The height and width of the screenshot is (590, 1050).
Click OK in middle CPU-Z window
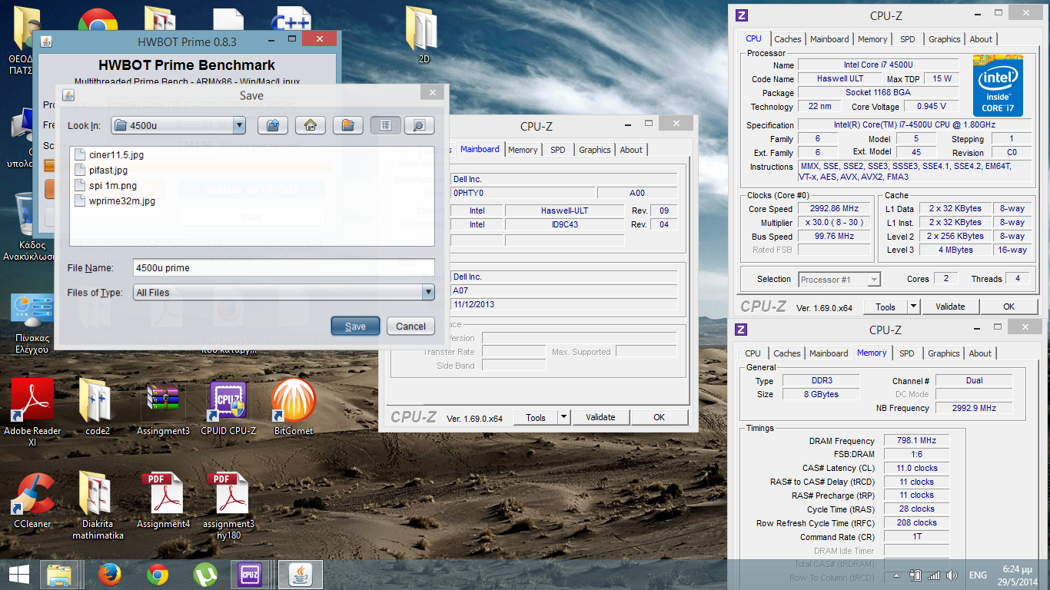[x=659, y=417]
